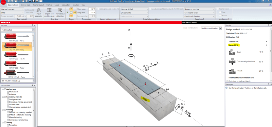The height and width of the screenshot is (127, 272).
Task: Close the Anchor filter panel
Action: (35, 86)
